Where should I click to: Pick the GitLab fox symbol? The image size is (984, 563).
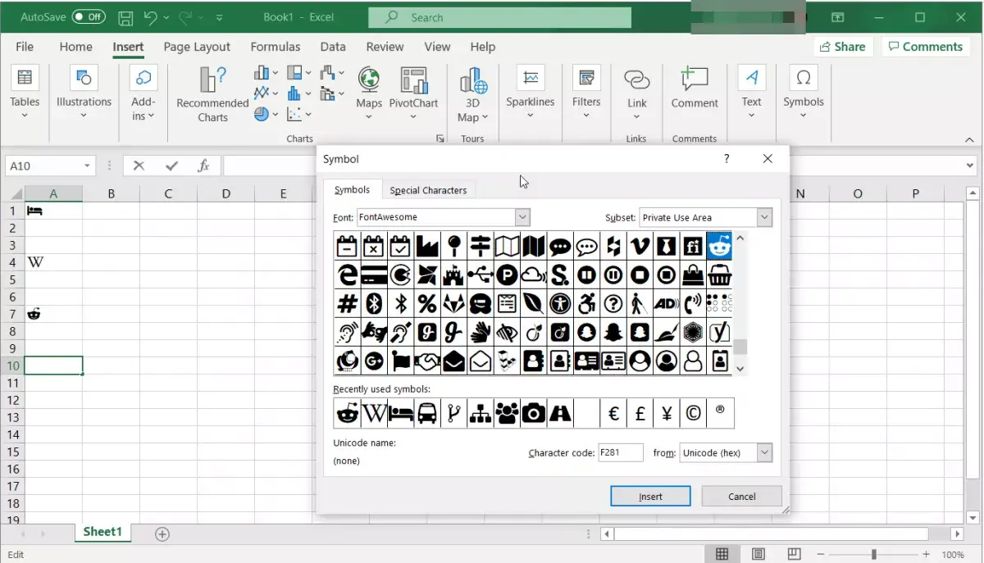pos(453,303)
